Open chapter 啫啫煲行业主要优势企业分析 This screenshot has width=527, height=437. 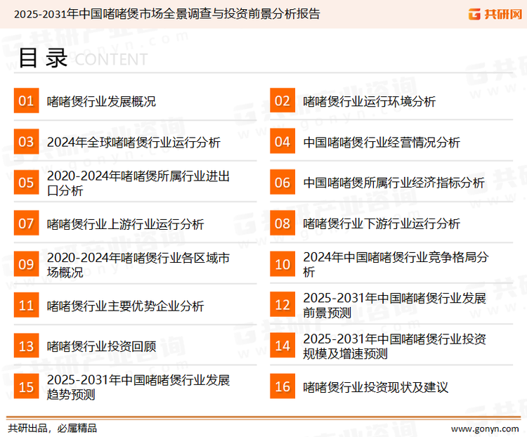pyautogui.click(x=125, y=306)
